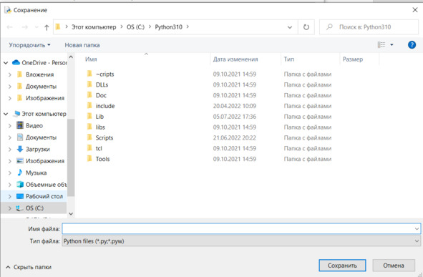
Task: Expand OneDrive Изображения tree node
Action: tap(10, 98)
